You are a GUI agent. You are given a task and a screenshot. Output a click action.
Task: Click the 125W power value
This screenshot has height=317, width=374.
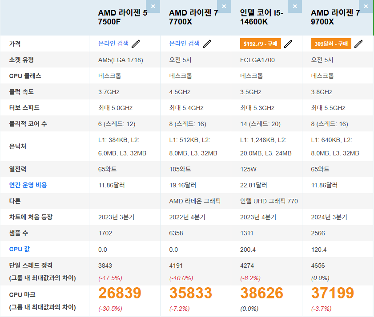click(x=248, y=169)
